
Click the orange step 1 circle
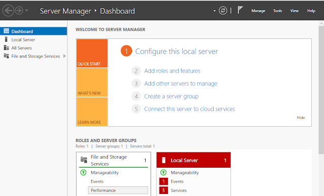126,51
